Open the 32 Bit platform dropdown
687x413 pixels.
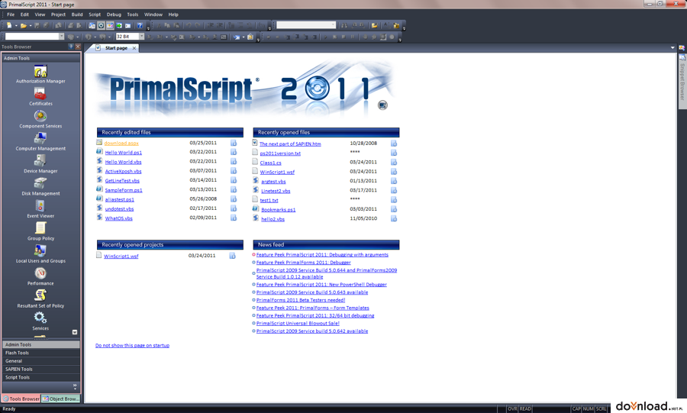(x=141, y=37)
